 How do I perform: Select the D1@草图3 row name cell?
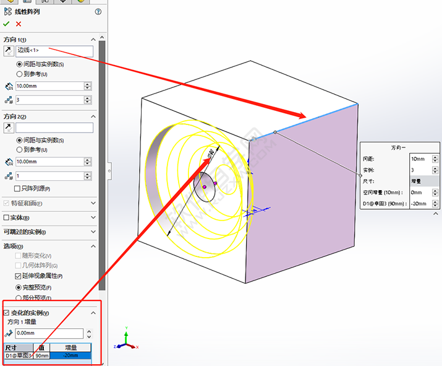(19, 355)
